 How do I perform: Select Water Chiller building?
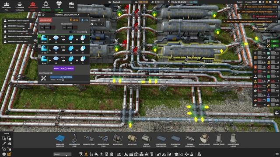point(204,140)
